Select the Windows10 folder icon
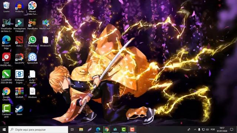Viewport: 237px width, 133px height. 45,41
